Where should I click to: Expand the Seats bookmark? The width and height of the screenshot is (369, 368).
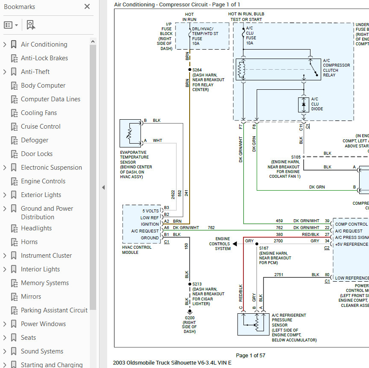click(4, 337)
